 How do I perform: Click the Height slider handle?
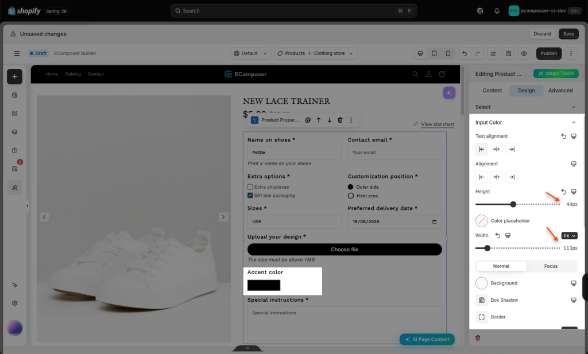(513, 204)
